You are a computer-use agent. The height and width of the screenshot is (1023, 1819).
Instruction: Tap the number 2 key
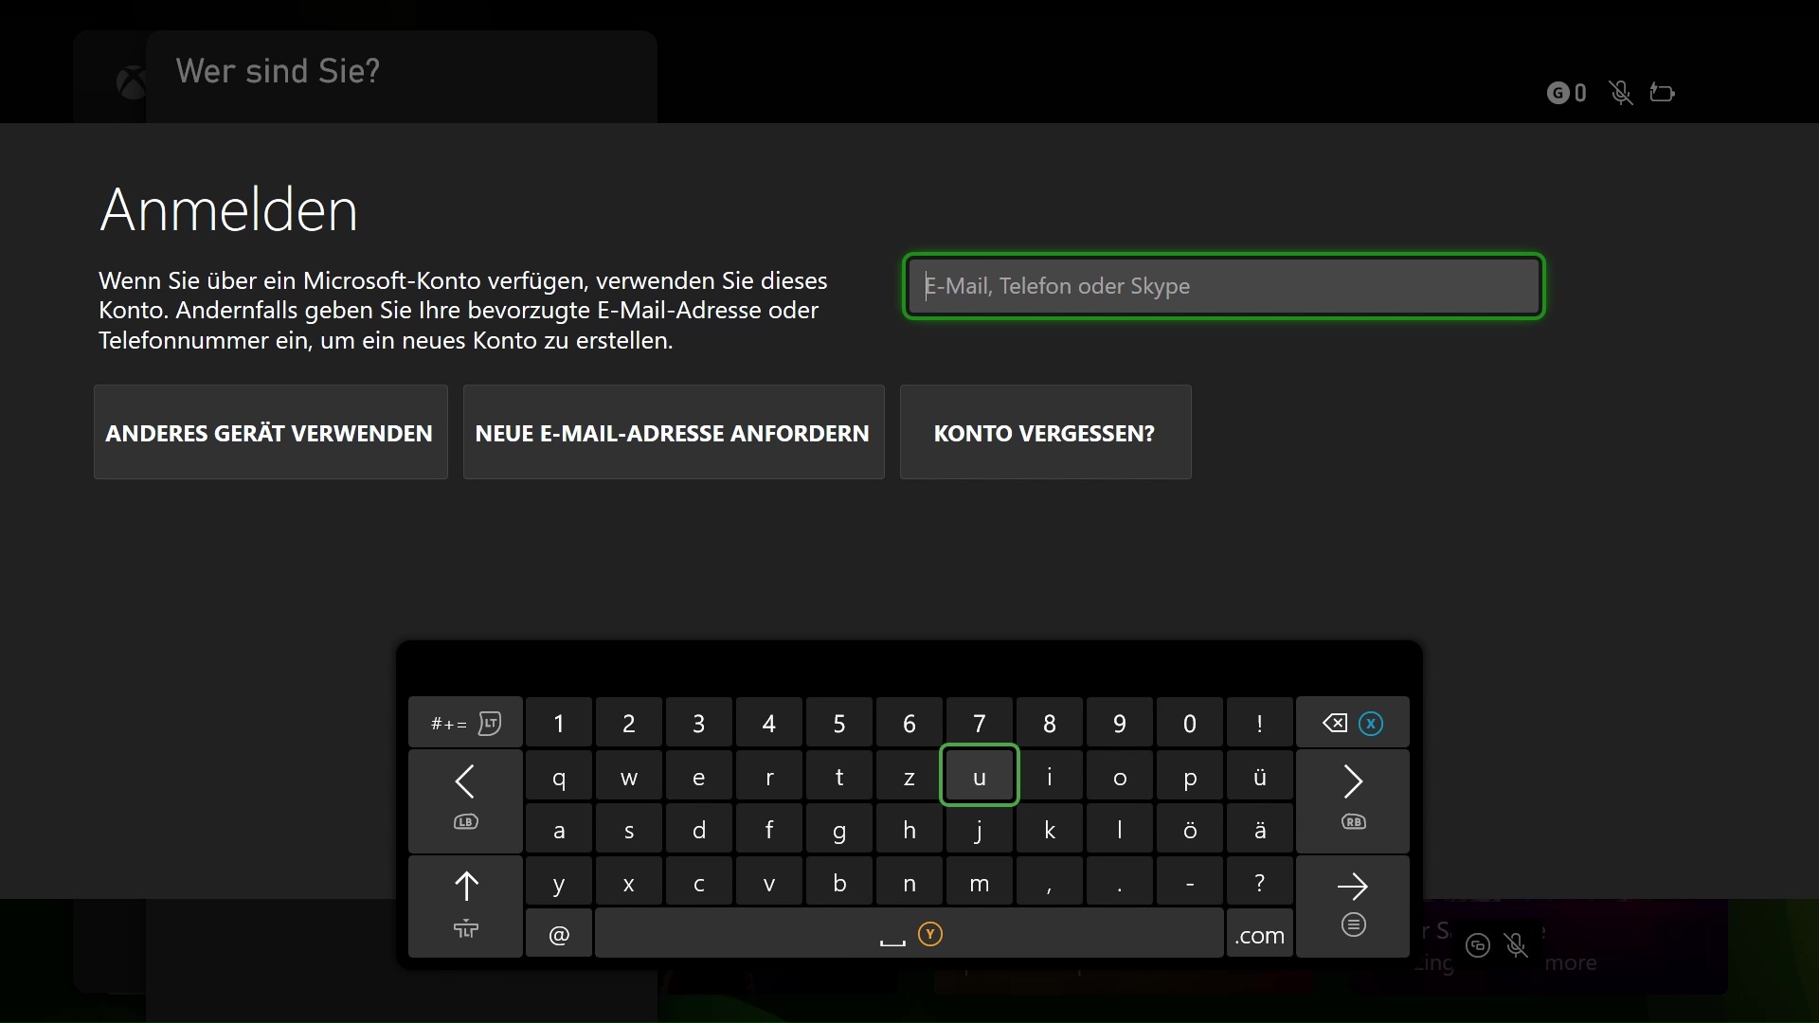[629, 723]
